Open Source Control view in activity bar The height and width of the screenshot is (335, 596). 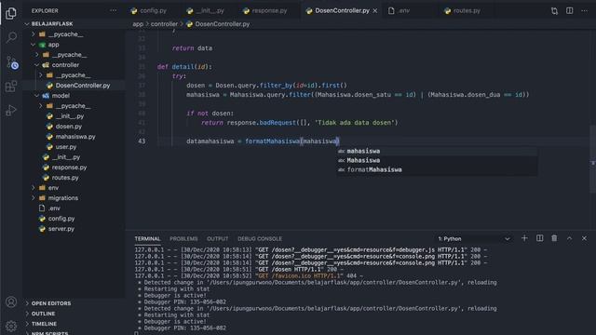(12, 62)
